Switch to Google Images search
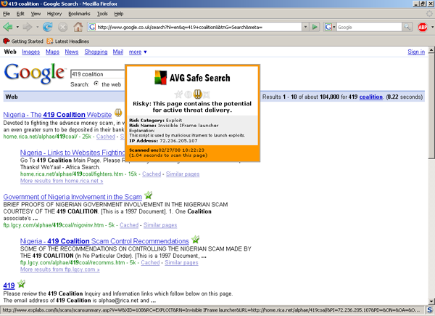The height and width of the screenshot is (316, 435). coord(30,52)
